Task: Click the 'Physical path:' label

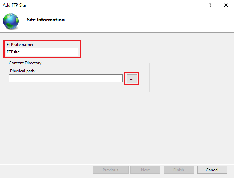Action: 23,71
